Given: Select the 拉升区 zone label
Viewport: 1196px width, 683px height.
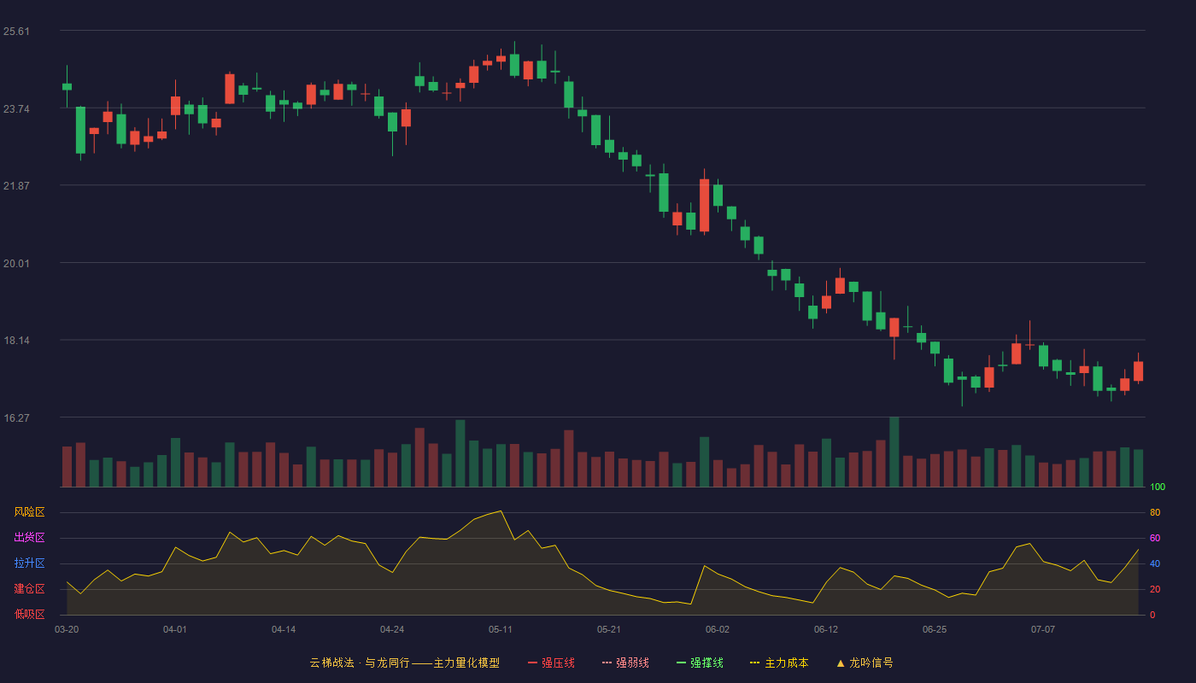Looking at the screenshot, I should click(x=29, y=563).
